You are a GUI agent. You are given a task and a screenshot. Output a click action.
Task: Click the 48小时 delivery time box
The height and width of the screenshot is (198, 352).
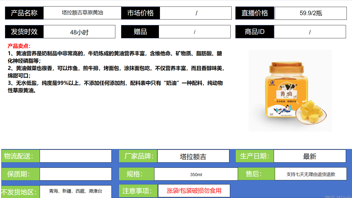[79, 32]
